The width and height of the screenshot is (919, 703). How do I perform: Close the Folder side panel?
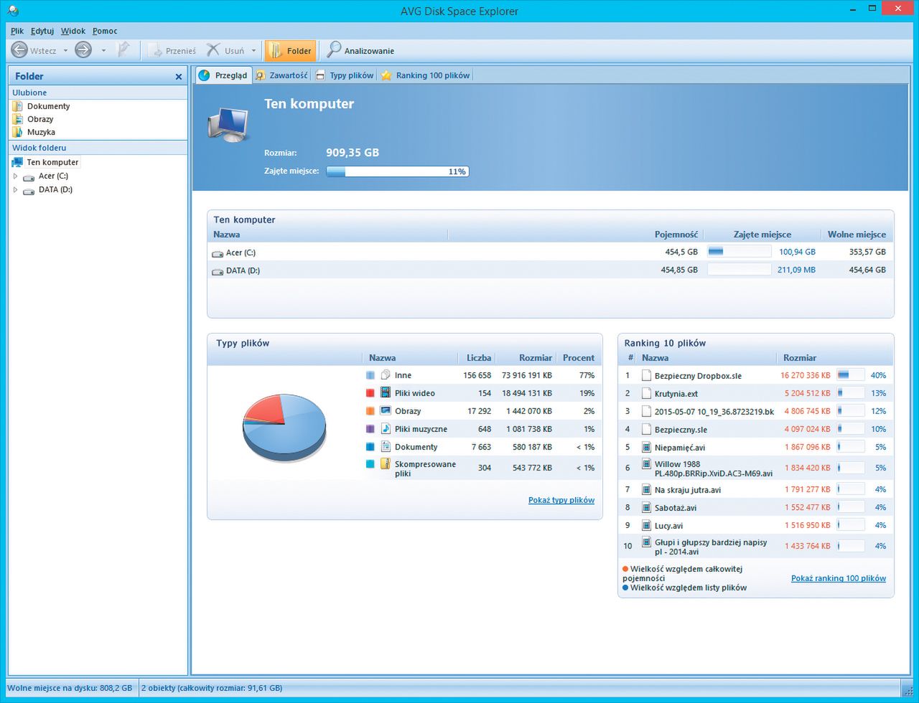pyautogui.click(x=179, y=77)
